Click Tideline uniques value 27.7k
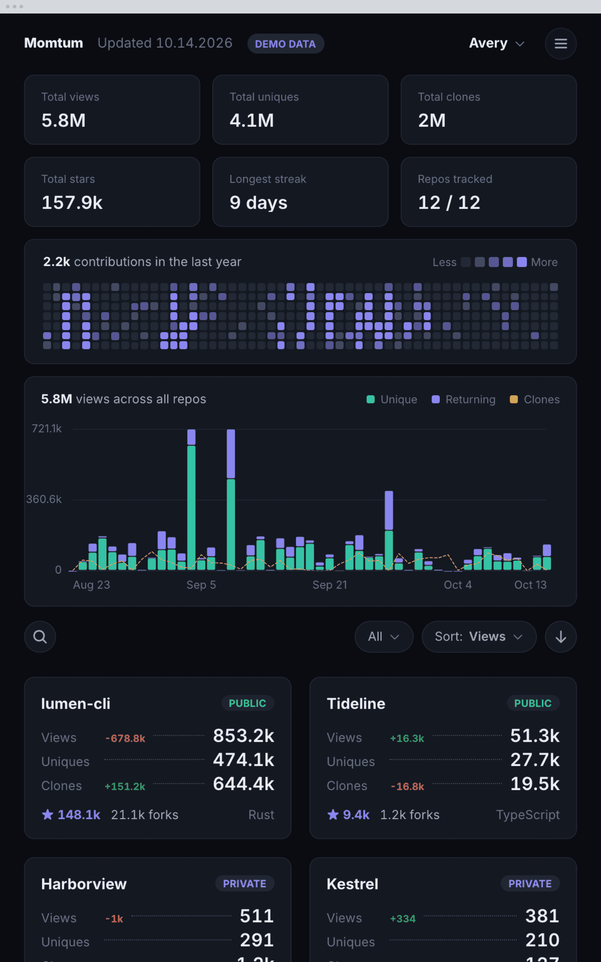 point(535,760)
